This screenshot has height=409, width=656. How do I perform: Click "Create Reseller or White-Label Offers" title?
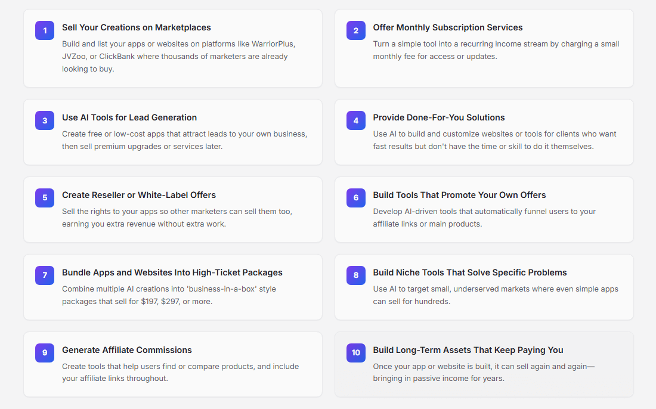click(139, 195)
